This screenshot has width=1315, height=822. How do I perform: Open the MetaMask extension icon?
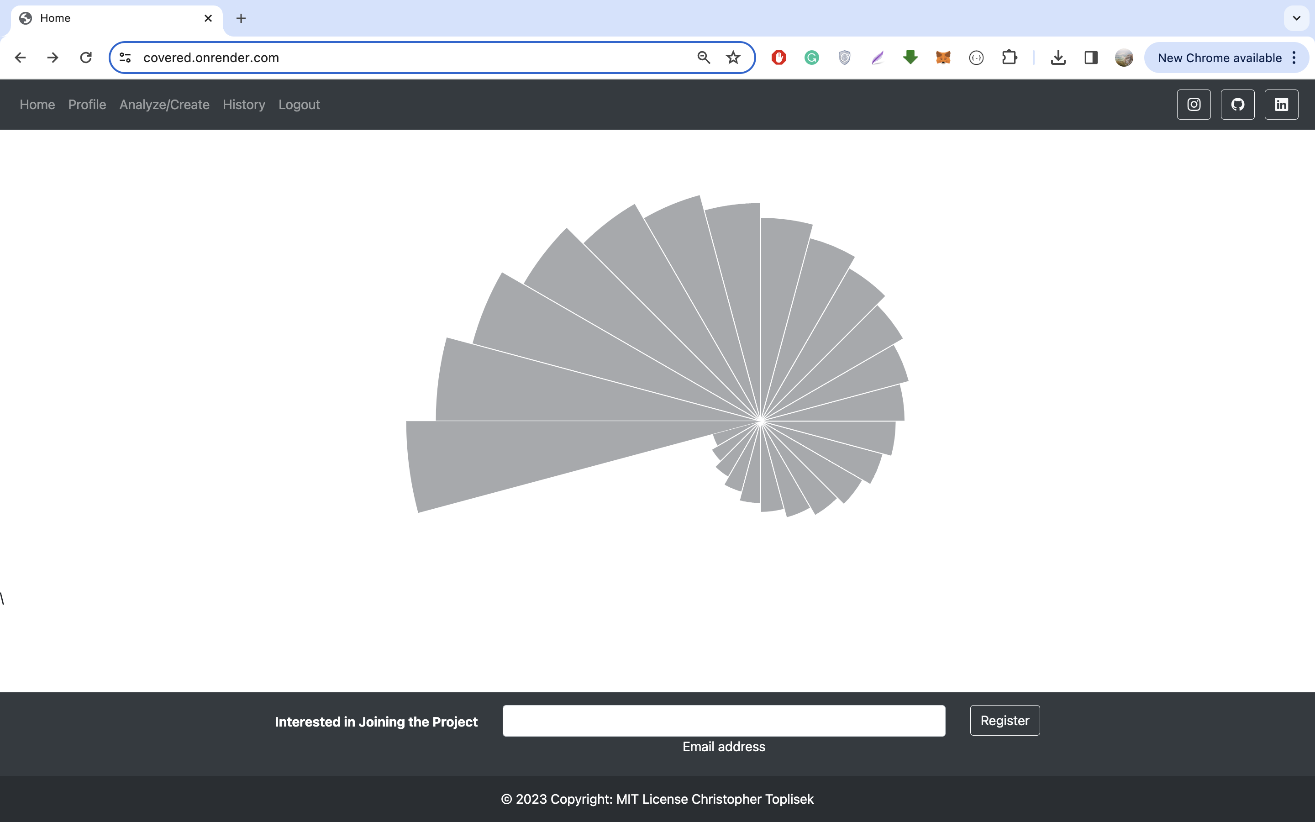click(x=943, y=57)
